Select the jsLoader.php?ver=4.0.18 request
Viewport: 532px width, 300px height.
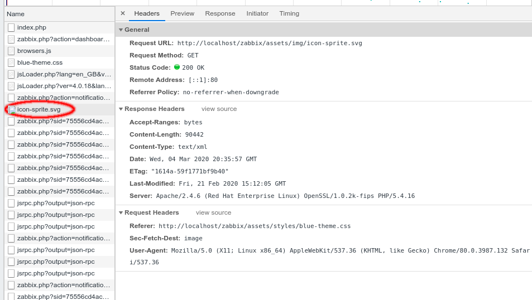(64, 86)
